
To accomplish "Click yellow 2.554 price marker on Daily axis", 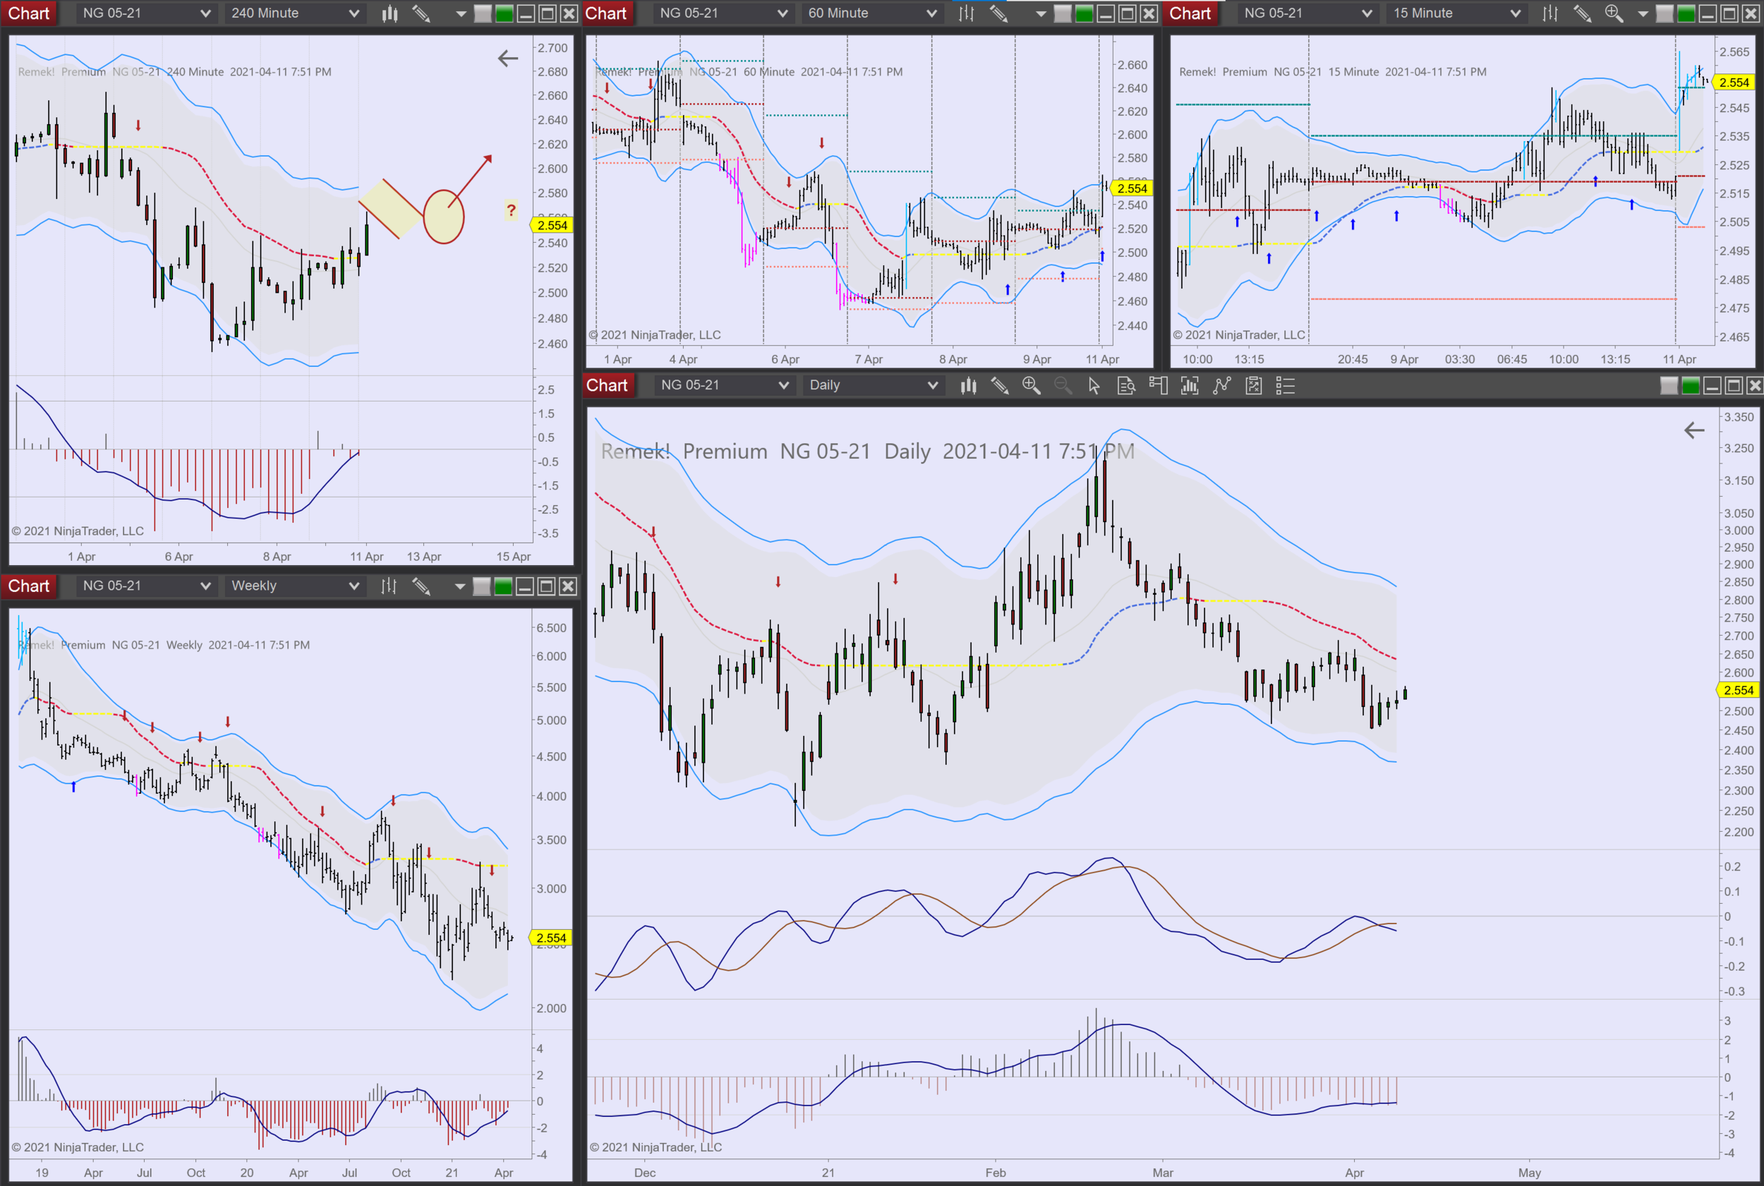I will click(x=1739, y=690).
